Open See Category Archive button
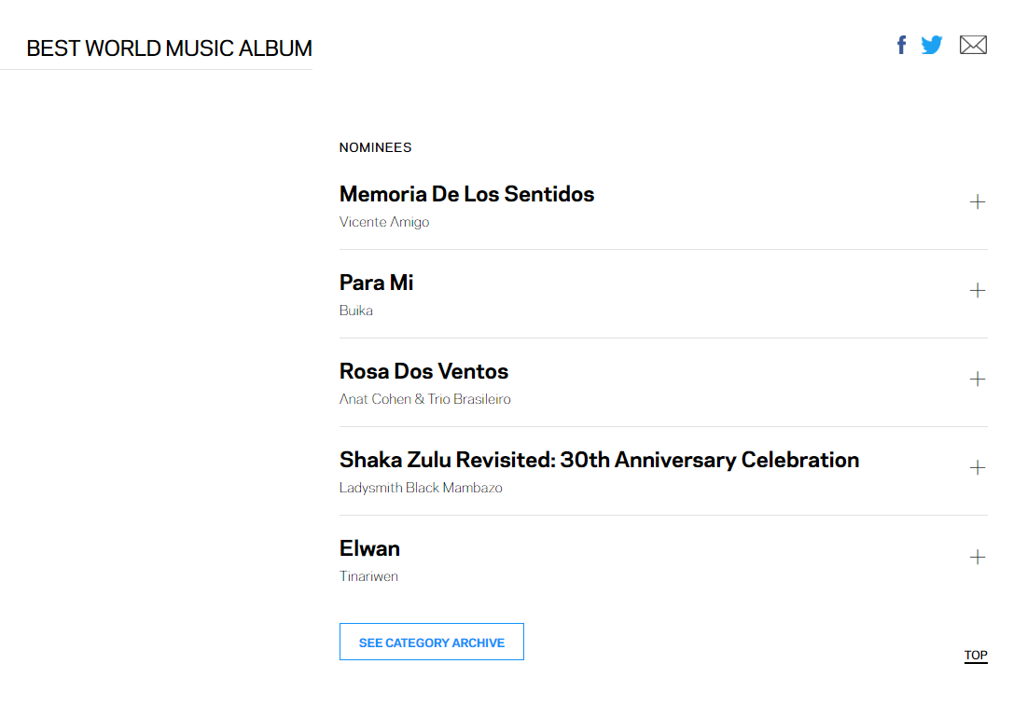 (432, 642)
